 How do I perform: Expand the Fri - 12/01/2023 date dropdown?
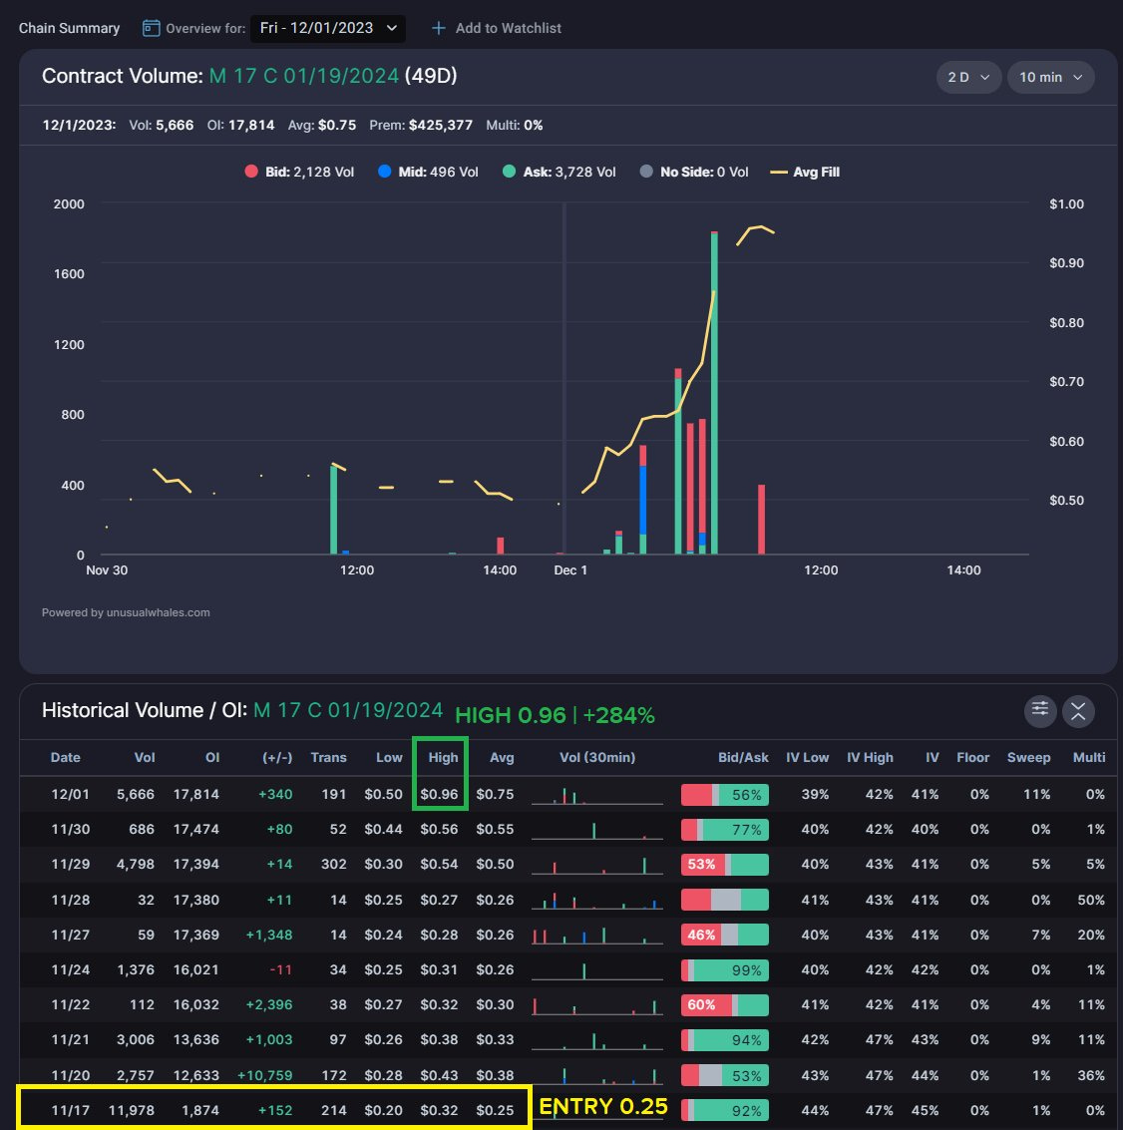pos(327,28)
